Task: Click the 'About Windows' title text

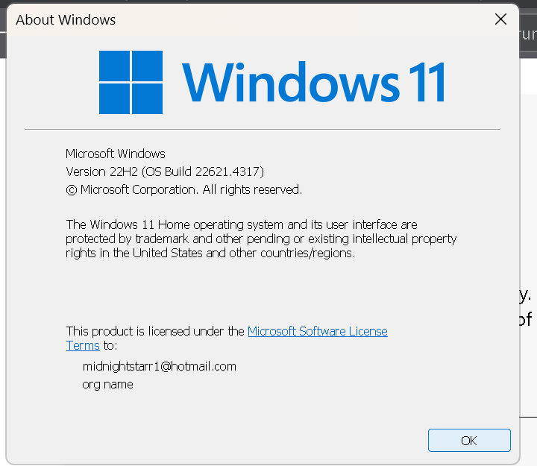Action: pyautogui.click(x=66, y=20)
